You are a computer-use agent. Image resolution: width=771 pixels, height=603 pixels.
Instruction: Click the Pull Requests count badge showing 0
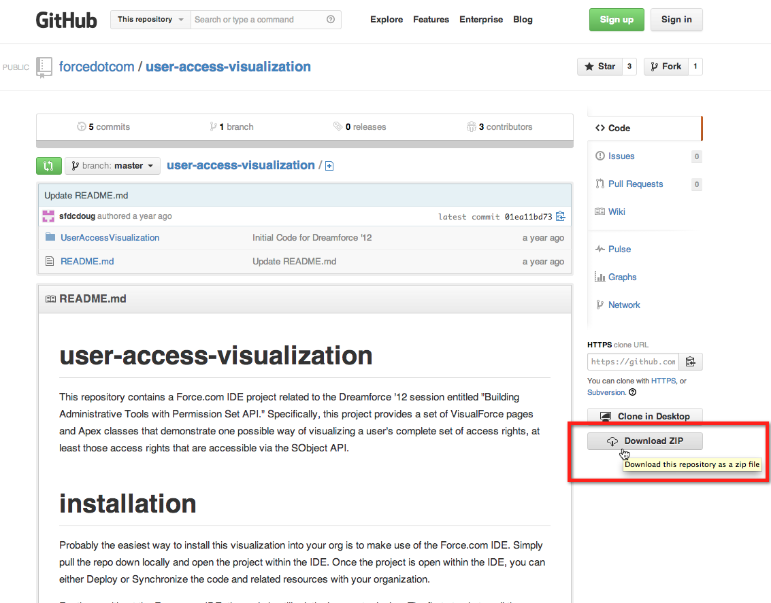pyautogui.click(x=696, y=185)
